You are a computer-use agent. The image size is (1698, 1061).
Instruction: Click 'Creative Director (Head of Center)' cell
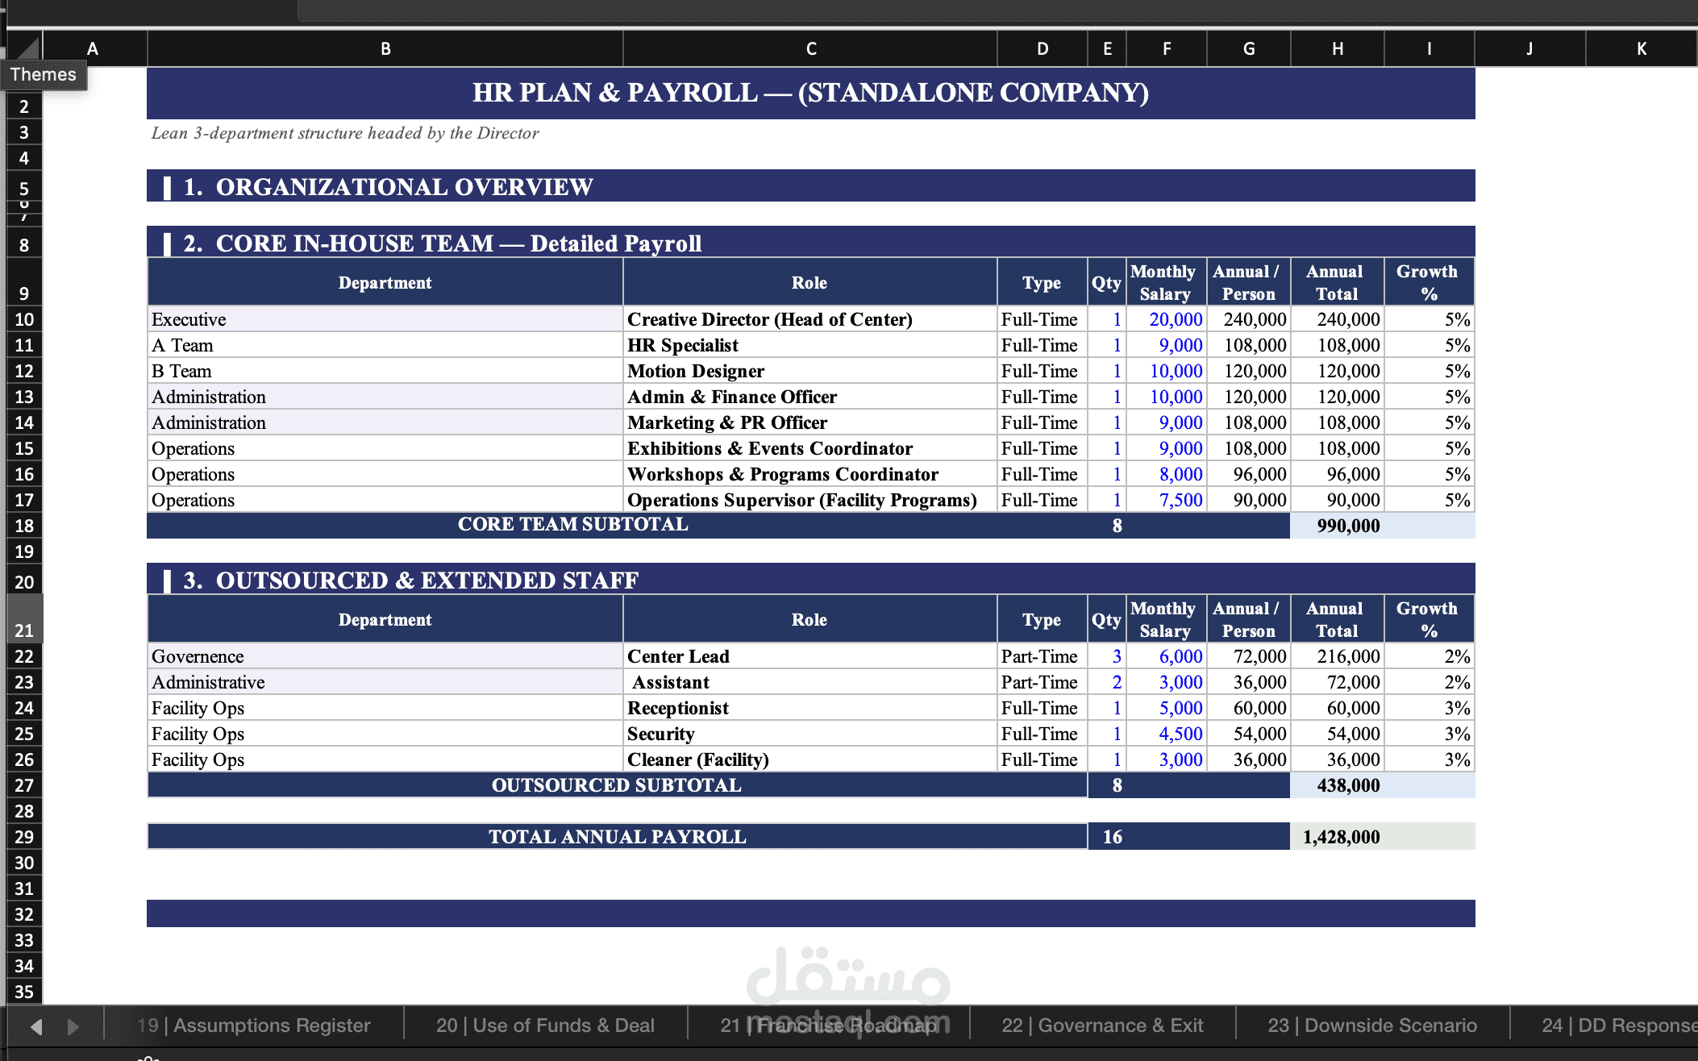tap(810, 319)
